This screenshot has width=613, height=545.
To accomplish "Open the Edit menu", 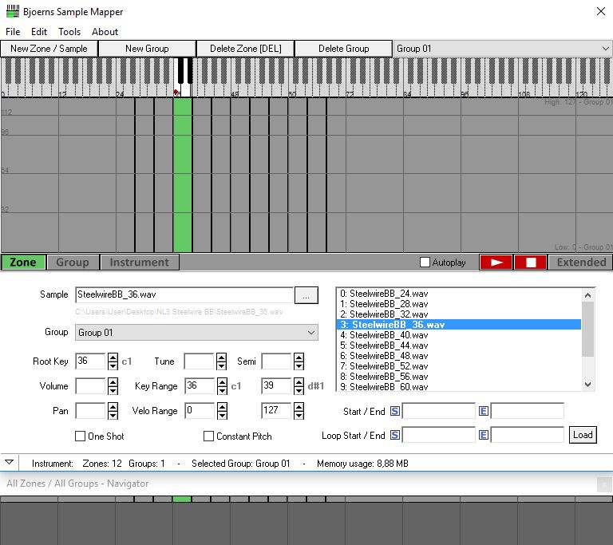I will pos(39,32).
